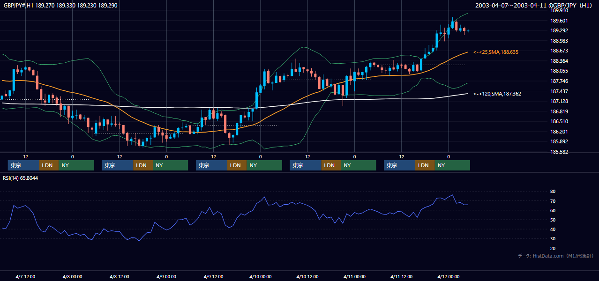Click price axis value 186.201
This screenshot has width=599, height=281.
click(x=559, y=132)
